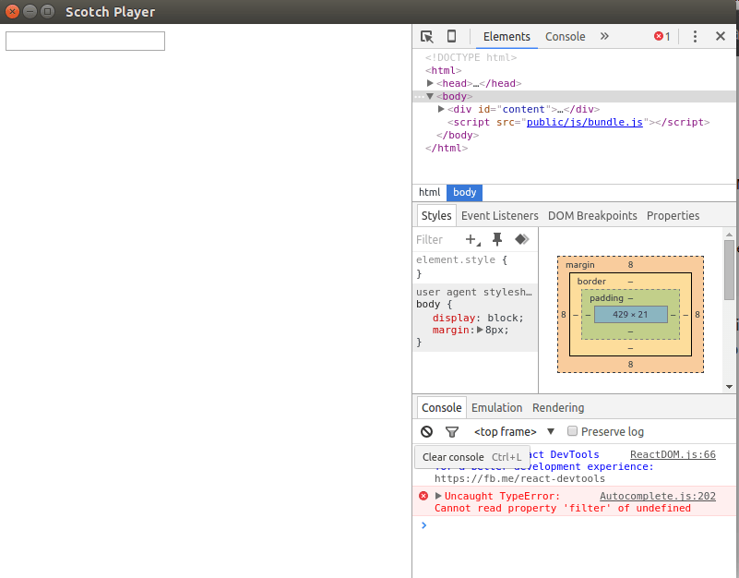Viewport: 739px width, 578px height.
Task: Open the Autocomplete.js:202 source link
Action: pos(658,497)
